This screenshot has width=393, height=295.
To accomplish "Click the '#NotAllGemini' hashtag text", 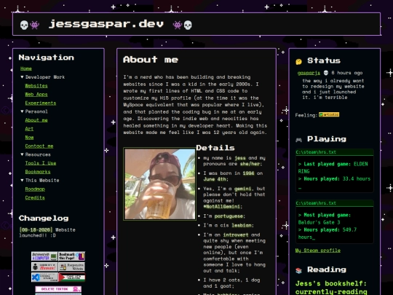I will 221,206.
